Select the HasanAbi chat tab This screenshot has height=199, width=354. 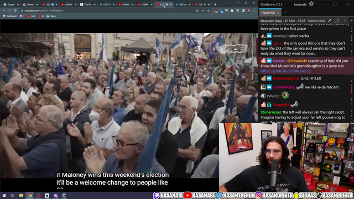pos(268,13)
